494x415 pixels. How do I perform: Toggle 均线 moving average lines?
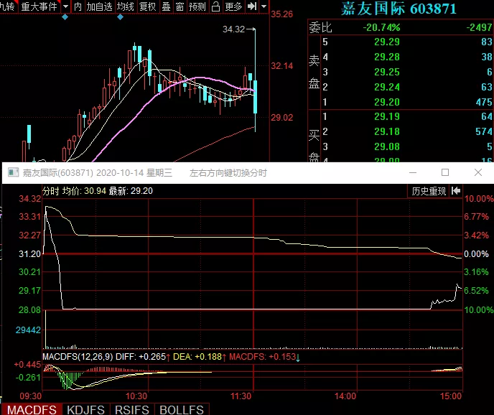[x=126, y=6]
